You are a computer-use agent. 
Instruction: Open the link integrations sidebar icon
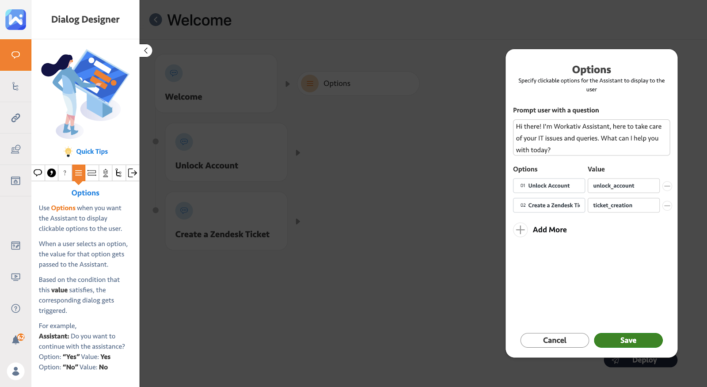tap(15, 118)
